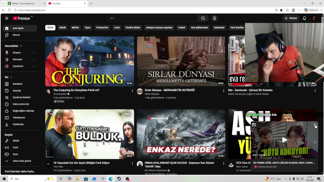This screenshot has height=182, width=324.
Task: Select the Müzik filter chip
Action: click(63, 28)
